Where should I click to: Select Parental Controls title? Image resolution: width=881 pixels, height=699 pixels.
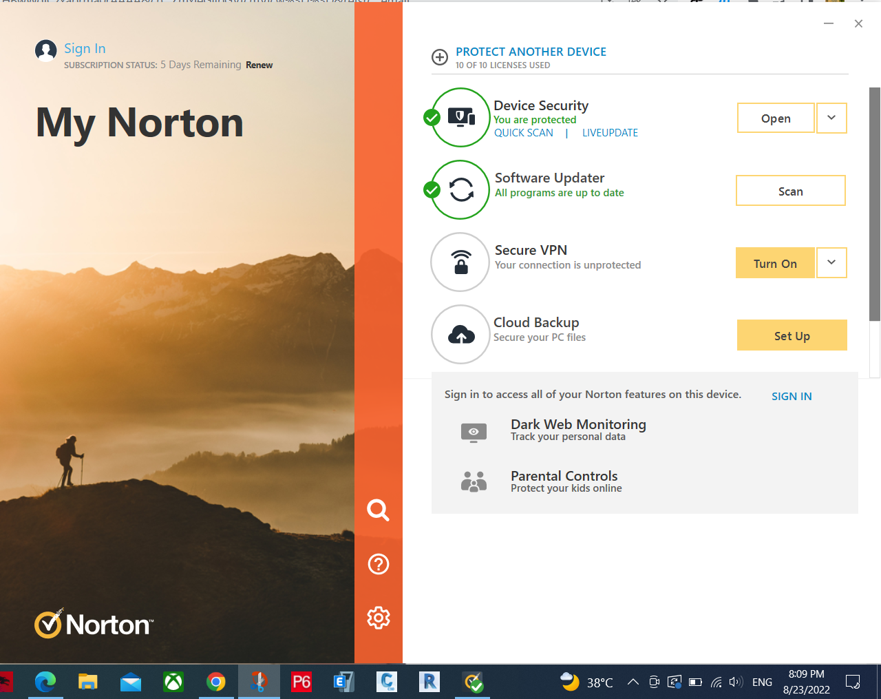click(x=564, y=476)
